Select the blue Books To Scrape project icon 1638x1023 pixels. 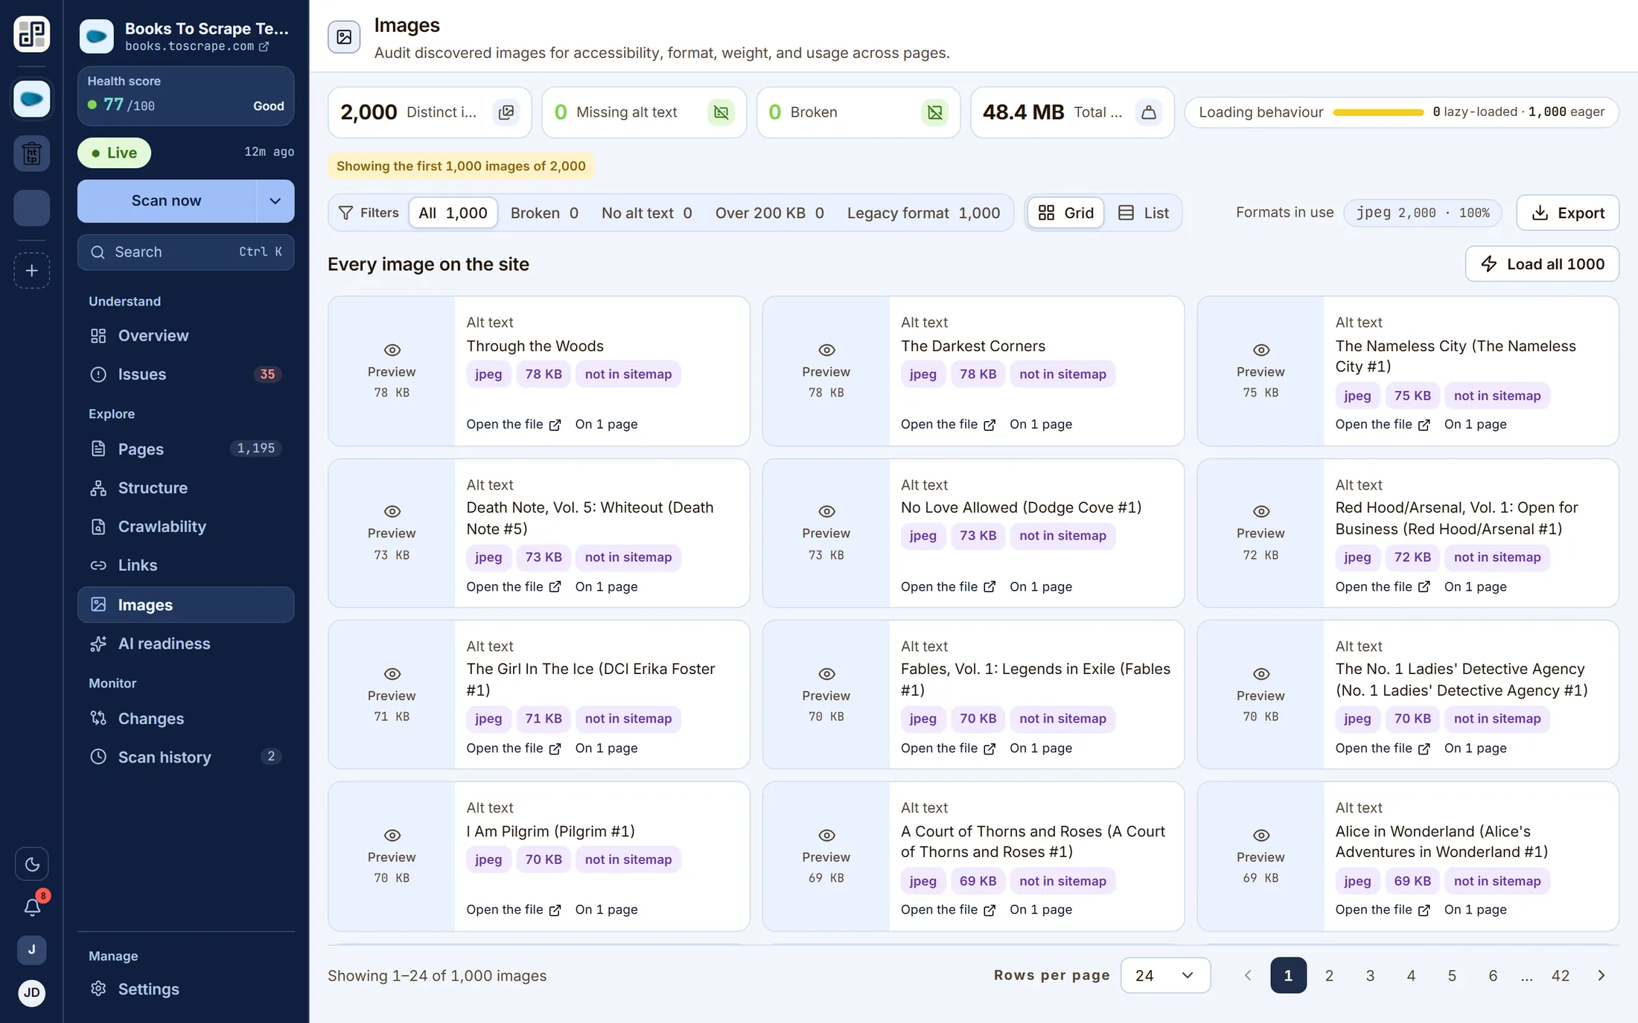pyautogui.click(x=31, y=98)
